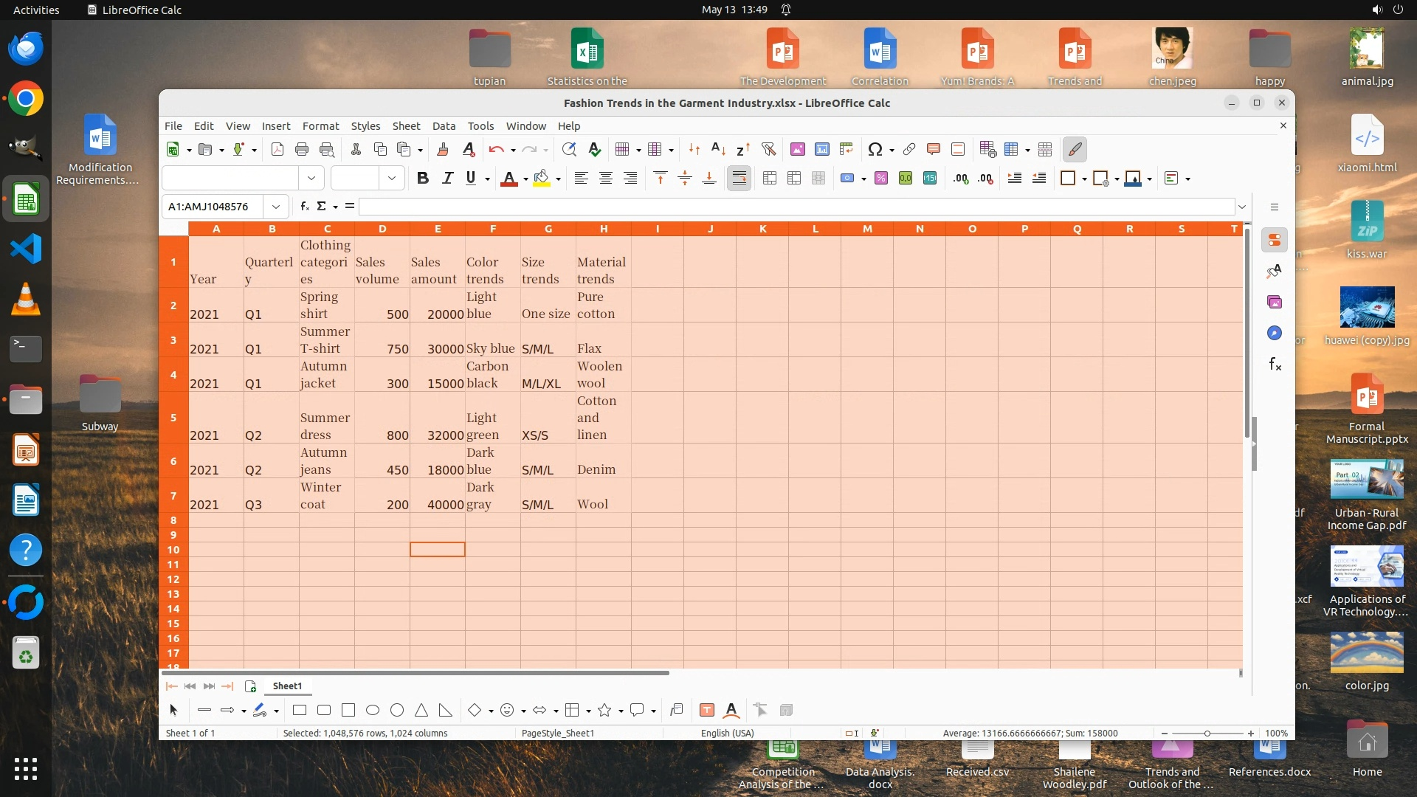This screenshot has height=797, width=1417.
Task: Apply the yellow background color swatch
Action: pyautogui.click(x=542, y=179)
